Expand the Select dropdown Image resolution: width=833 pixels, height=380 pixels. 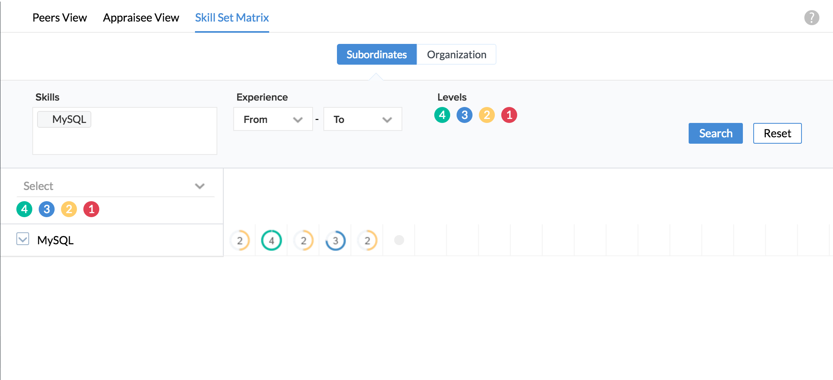[115, 186]
